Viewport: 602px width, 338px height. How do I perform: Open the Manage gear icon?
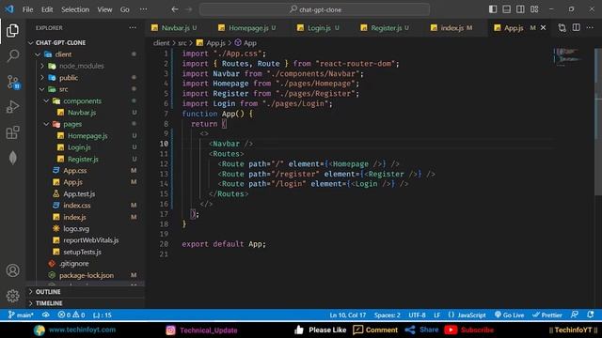(12, 296)
